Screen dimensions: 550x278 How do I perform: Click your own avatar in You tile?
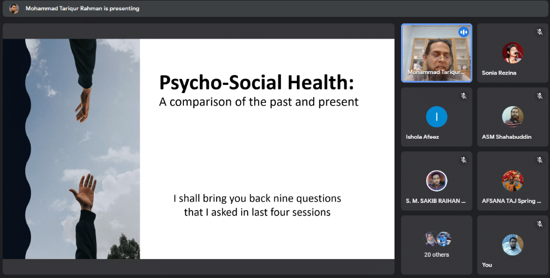coord(512,245)
